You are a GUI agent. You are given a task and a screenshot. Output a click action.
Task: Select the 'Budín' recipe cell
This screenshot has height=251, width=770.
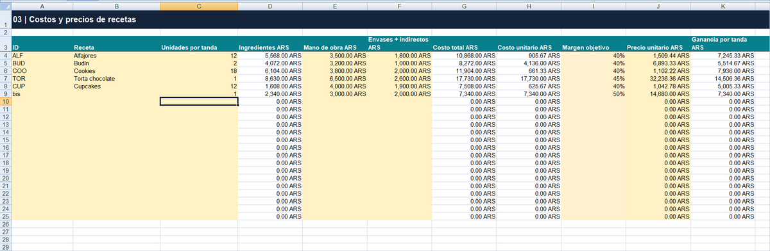(117, 63)
